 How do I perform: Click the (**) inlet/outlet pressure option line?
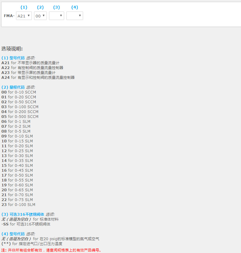[32, 244]
